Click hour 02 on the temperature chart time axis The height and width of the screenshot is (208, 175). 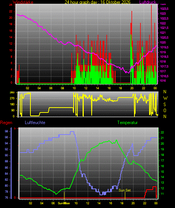[30, 203]
